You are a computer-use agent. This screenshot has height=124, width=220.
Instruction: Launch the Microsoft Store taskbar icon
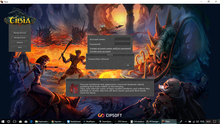(x=20, y=122)
